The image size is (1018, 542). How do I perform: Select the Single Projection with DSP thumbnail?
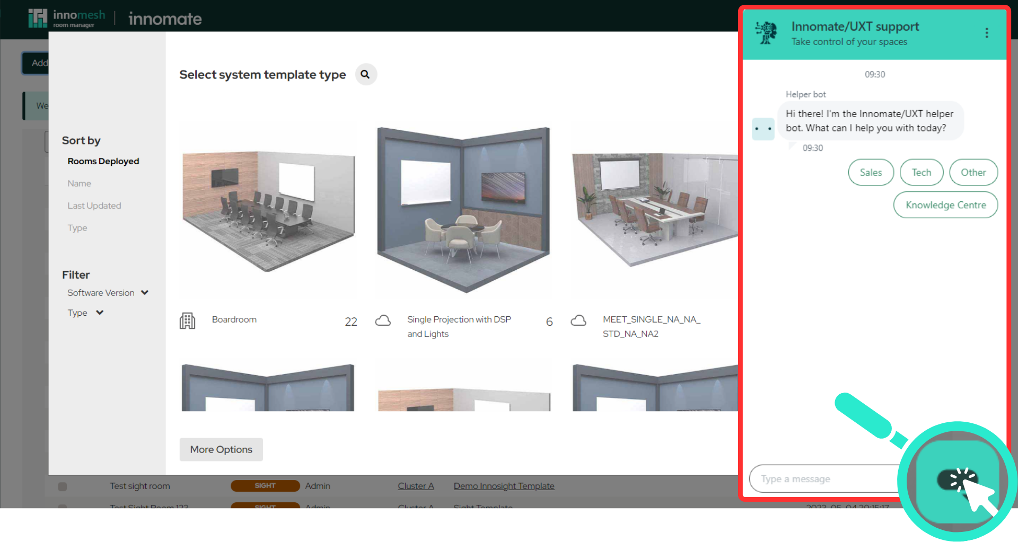[463, 209]
